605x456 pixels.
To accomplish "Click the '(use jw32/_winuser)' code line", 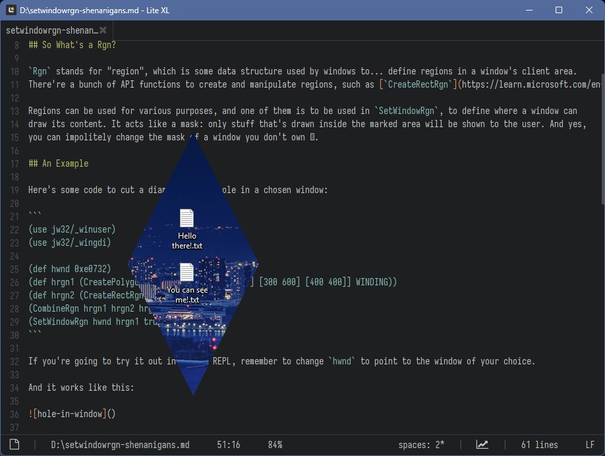I will coord(72,229).
